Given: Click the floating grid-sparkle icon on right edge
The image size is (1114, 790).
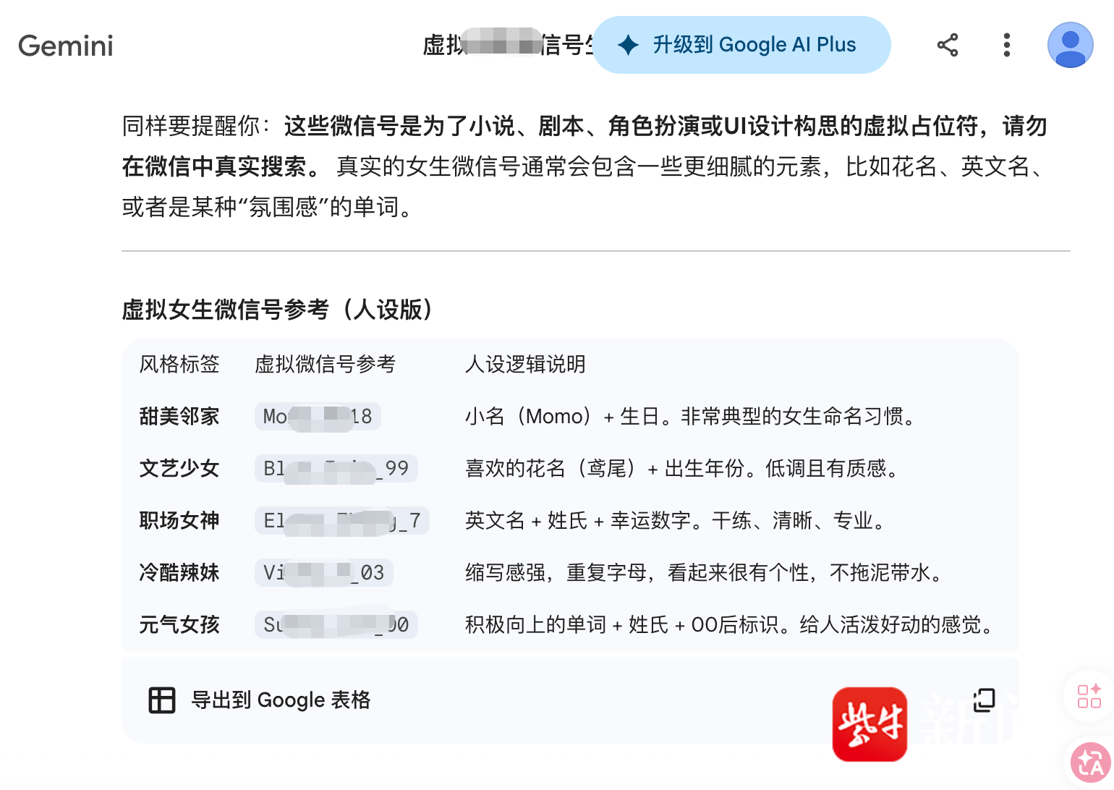Looking at the screenshot, I should pyautogui.click(x=1089, y=696).
